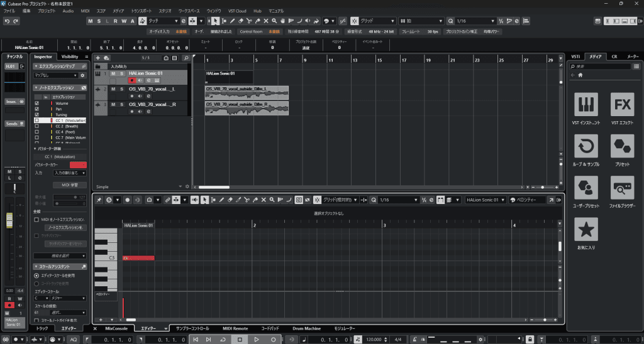Click the transport Record button
This screenshot has height=344, width=644.
(x=273, y=340)
